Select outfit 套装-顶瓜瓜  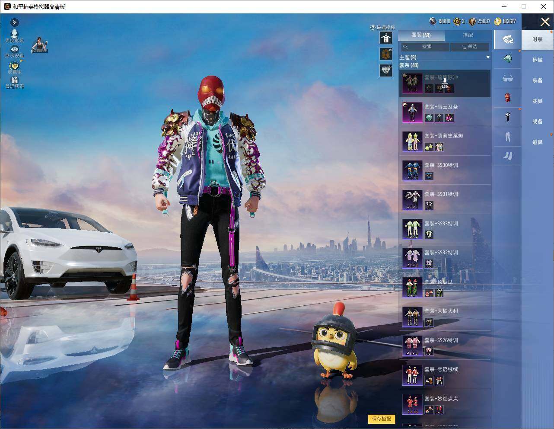tap(445, 288)
